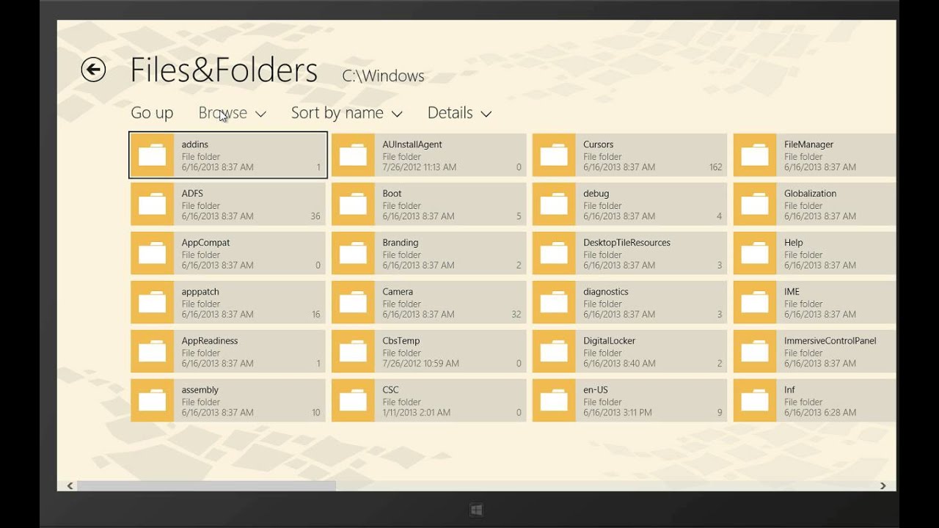The image size is (939, 528).
Task: Click the AppReadiness name label
Action: pyautogui.click(x=210, y=341)
